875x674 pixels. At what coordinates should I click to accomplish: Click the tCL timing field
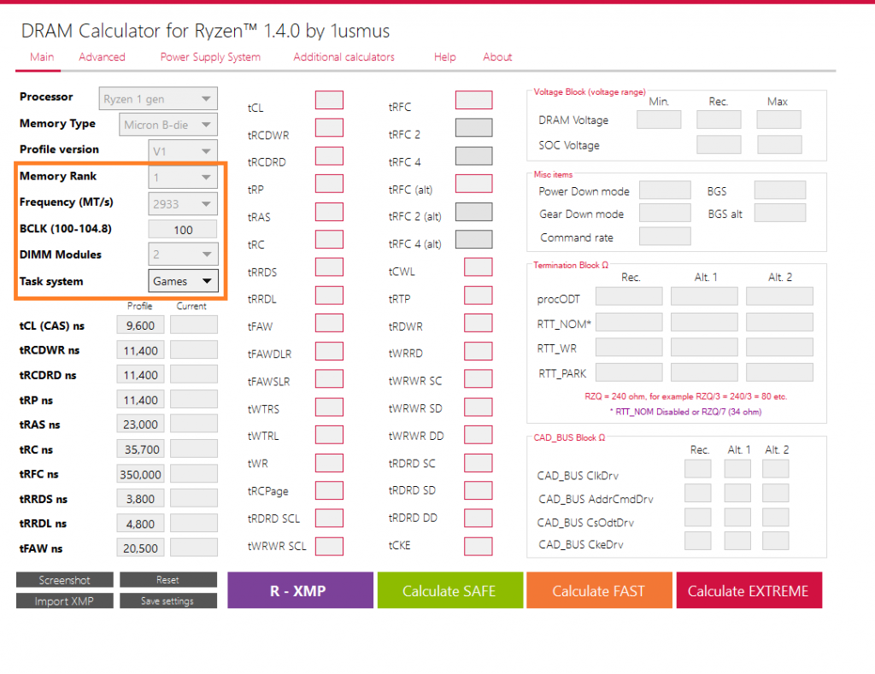coord(329,100)
